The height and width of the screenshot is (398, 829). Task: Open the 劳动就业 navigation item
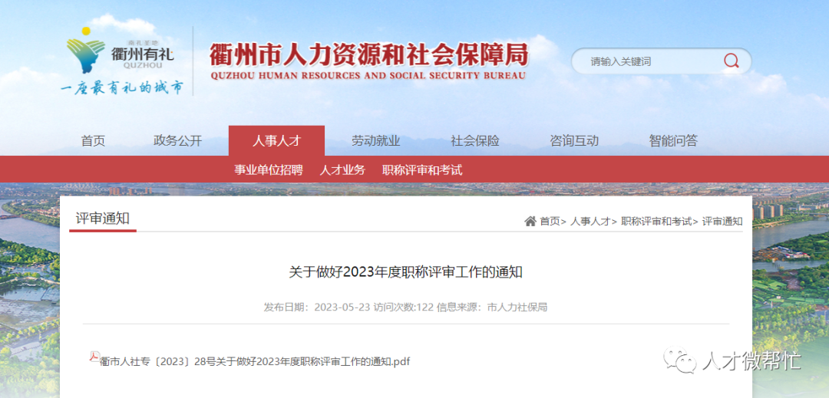click(376, 141)
